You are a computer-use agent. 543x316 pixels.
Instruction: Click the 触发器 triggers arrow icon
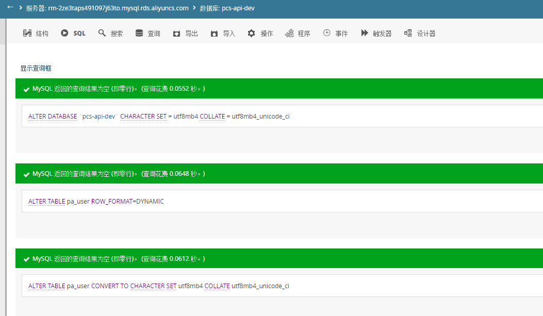(364, 33)
